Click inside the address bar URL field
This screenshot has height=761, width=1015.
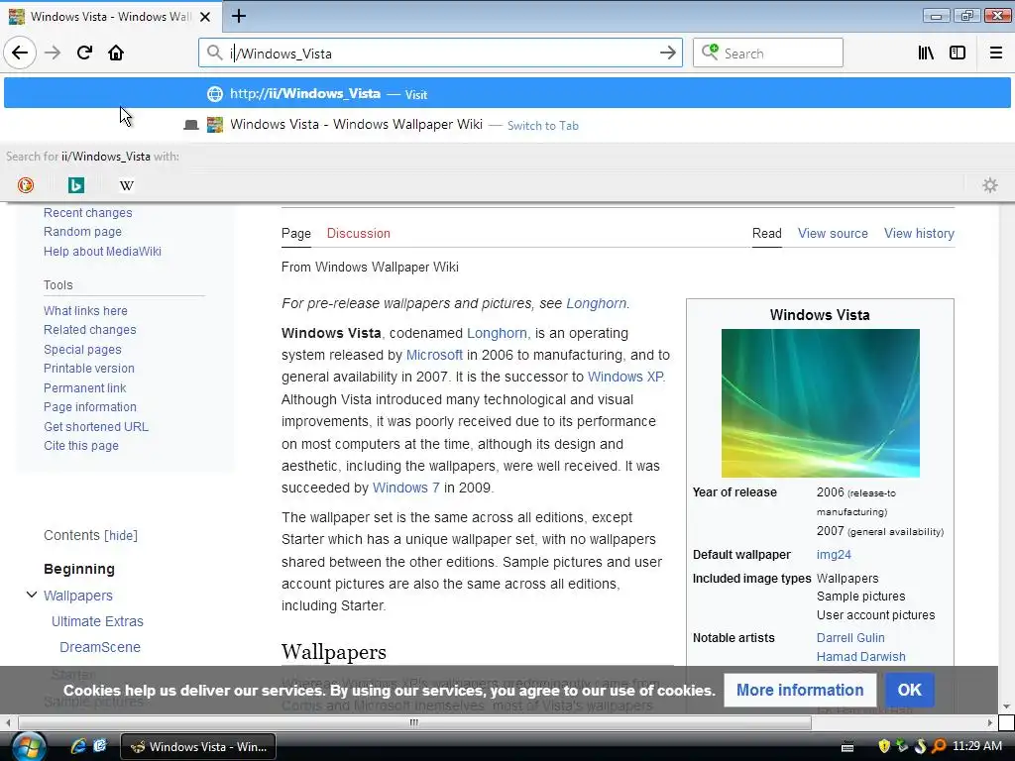[x=440, y=54]
